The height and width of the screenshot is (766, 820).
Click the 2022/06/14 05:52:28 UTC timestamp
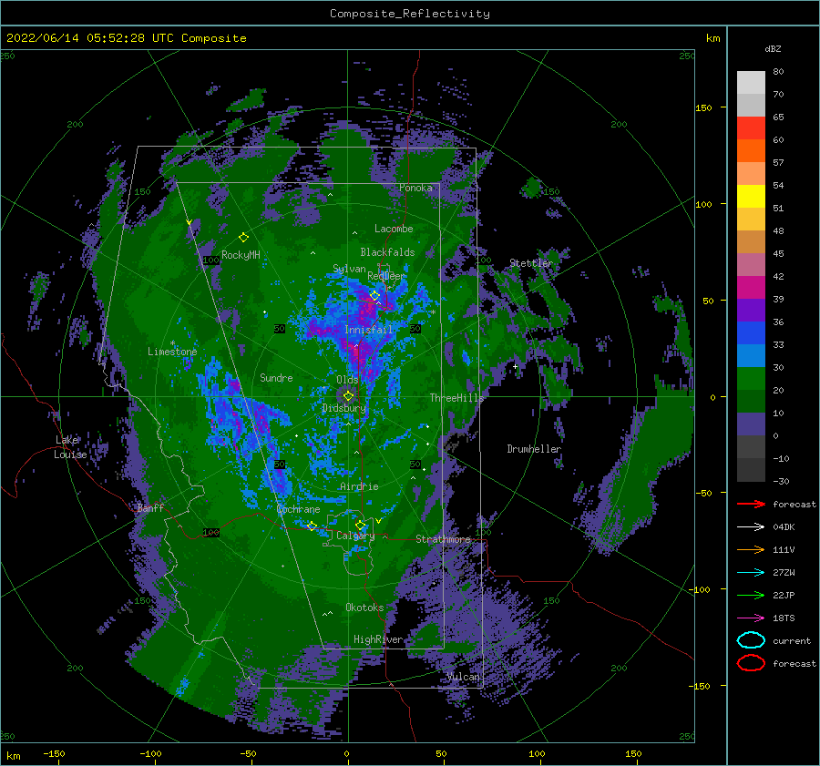click(90, 38)
